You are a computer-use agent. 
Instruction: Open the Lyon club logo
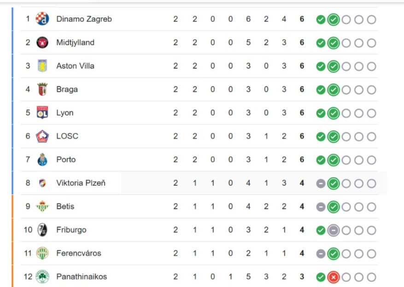pos(42,113)
